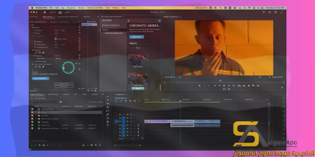Select the Track Select Forward tool
This screenshot has height=157, width=315.
[x=107, y=100]
